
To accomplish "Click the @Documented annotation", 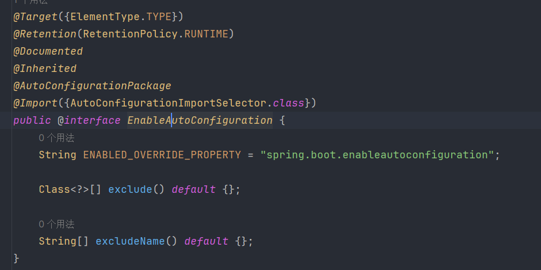I will click(x=48, y=51).
